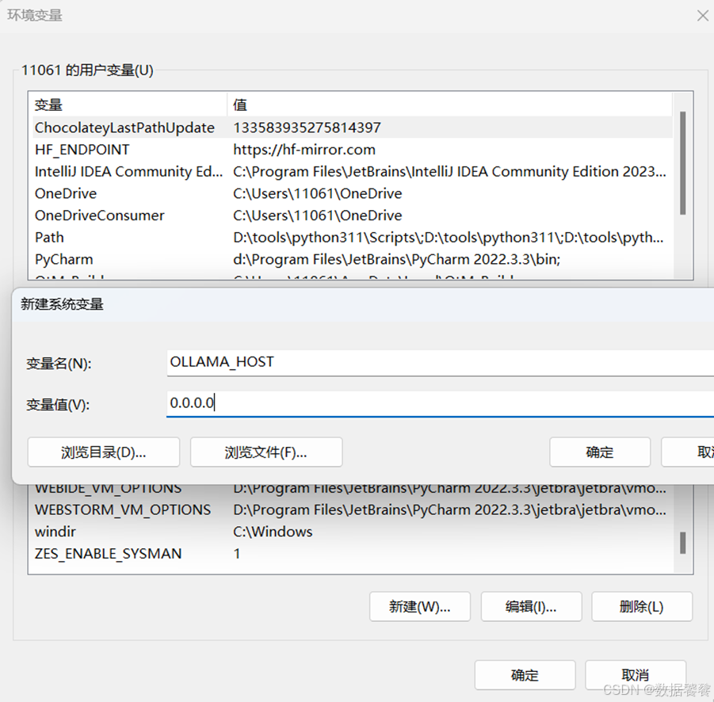Click 浏览文件(F)... button
The width and height of the screenshot is (714, 702).
[x=266, y=452]
